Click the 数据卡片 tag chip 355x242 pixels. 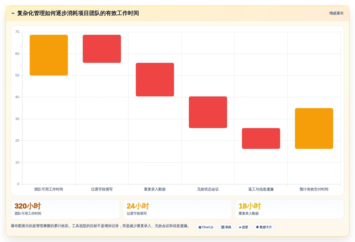264,227
